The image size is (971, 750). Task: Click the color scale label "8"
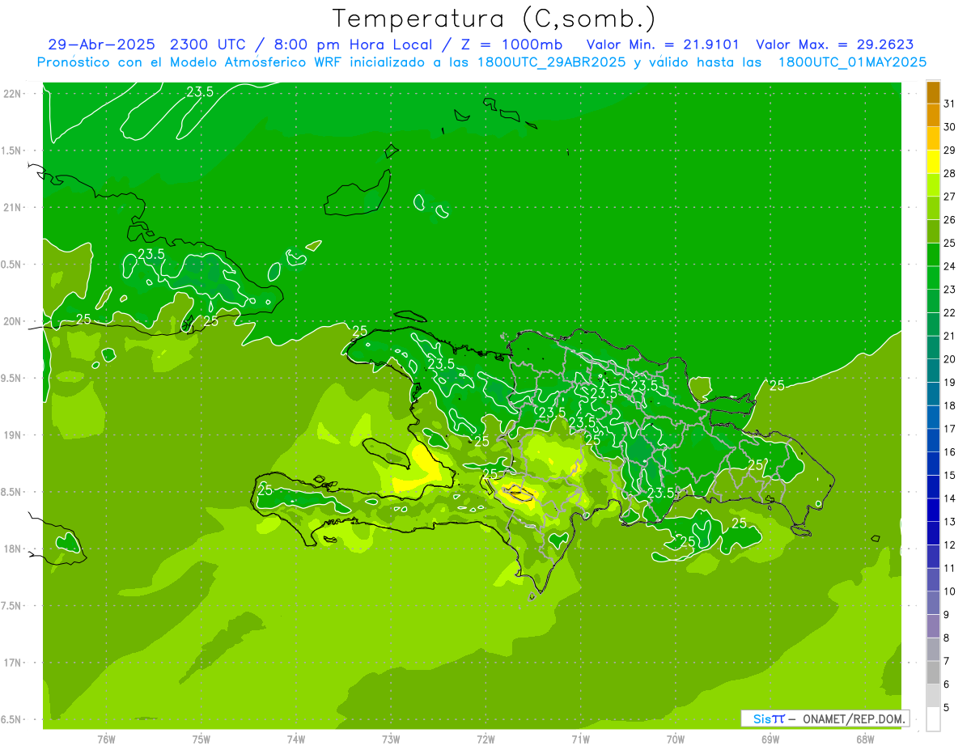pyautogui.click(x=947, y=638)
